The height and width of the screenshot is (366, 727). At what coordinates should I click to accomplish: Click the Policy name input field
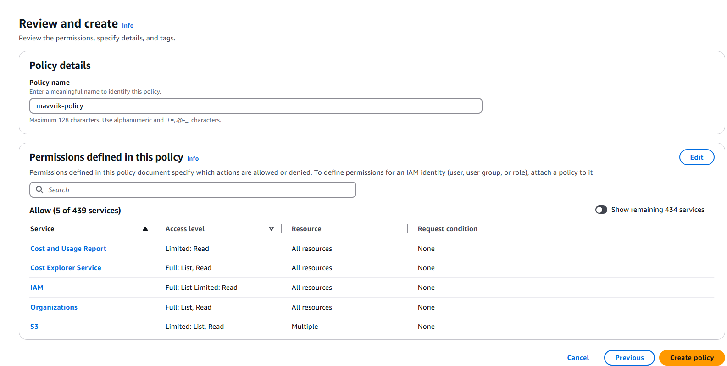(x=255, y=105)
